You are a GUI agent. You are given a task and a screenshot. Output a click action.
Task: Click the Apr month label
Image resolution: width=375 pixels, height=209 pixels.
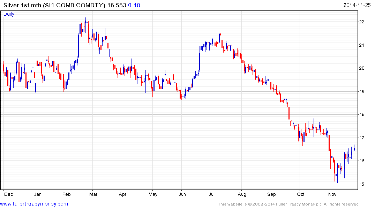click(x=122, y=194)
